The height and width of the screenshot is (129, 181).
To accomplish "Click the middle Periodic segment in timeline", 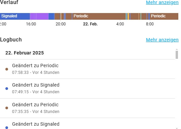I will tap(99, 16).
